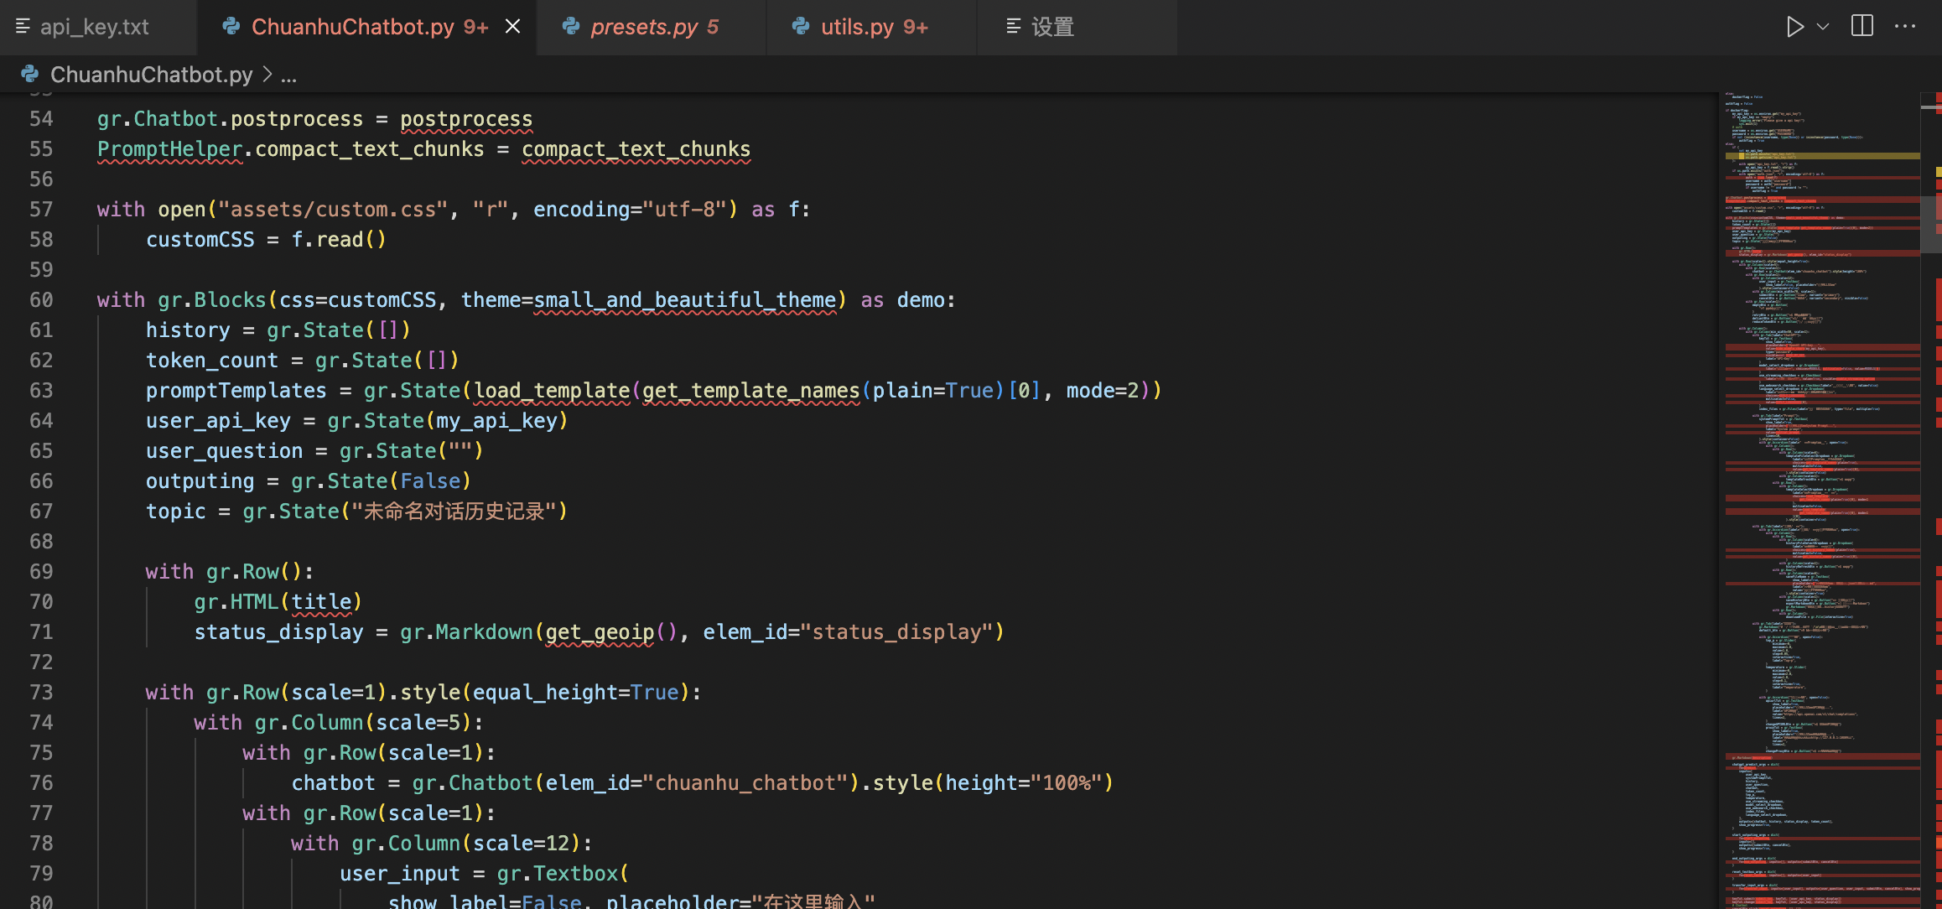This screenshot has height=909, width=1942.
Task: Expand the breadcrumb ellipsis for symbols
Action: click(x=288, y=75)
